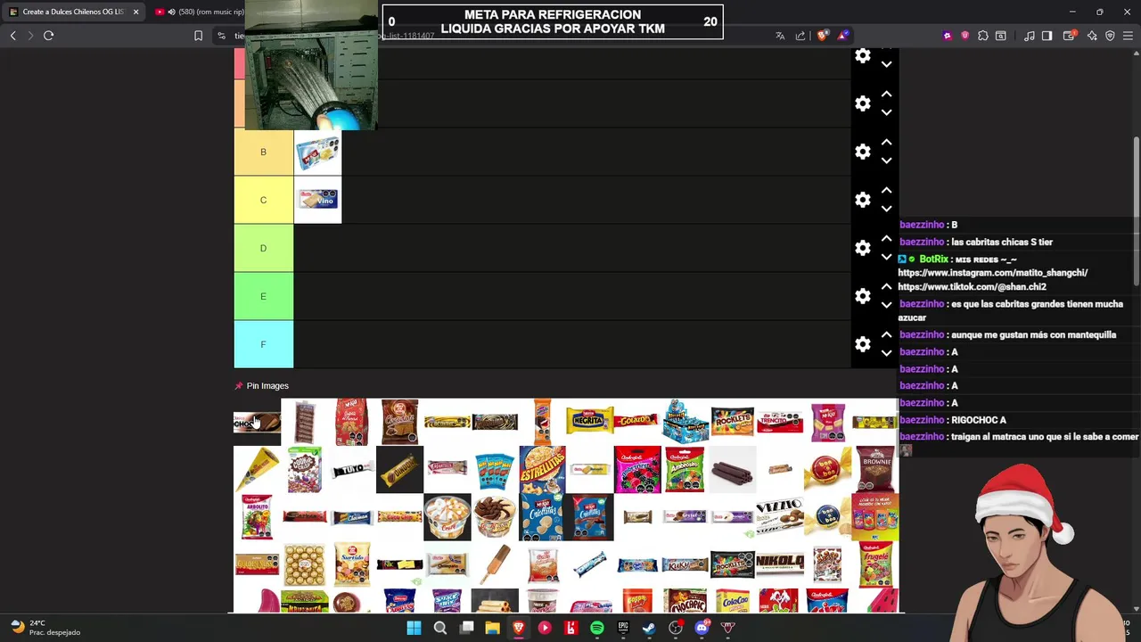Bookmark this page

pyautogui.click(x=198, y=36)
